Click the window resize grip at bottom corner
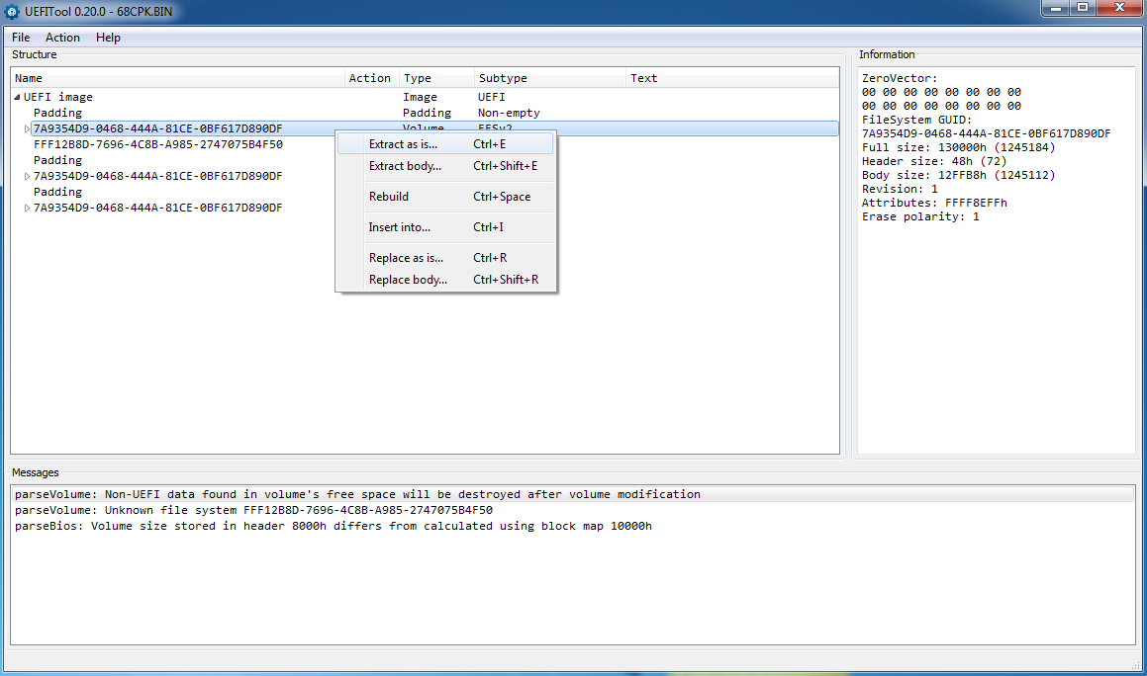Screen dimensions: 1147x676 tap(1135, 664)
